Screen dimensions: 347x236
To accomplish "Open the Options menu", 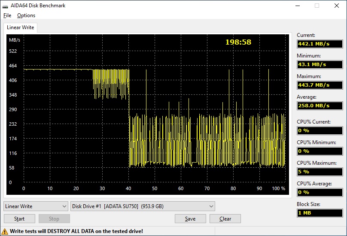I will coord(26,15).
